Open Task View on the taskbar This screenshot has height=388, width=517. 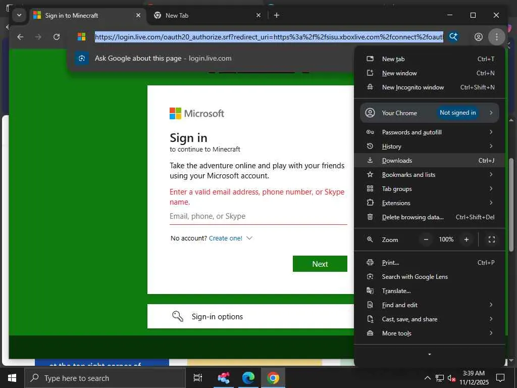click(198, 378)
